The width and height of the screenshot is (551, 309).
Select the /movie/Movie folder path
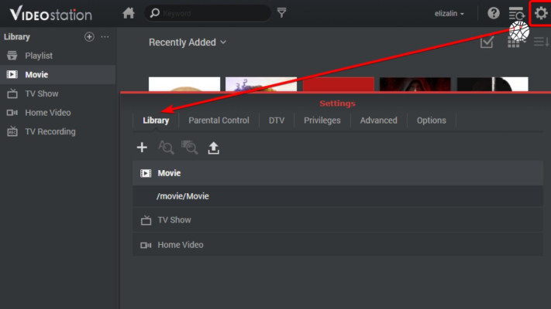[x=338, y=196]
